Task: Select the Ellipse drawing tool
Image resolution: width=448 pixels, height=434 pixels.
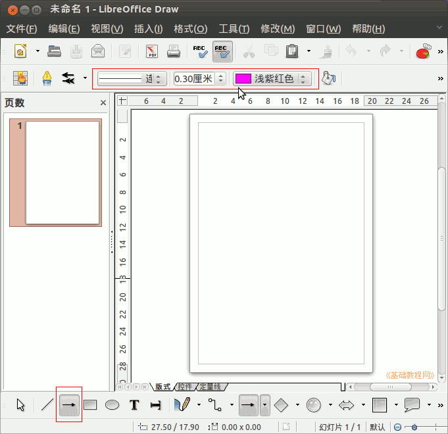Action: click(112, 405)
